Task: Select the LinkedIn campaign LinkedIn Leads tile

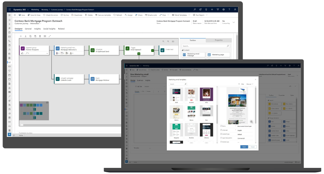Action: coord(69,79)
